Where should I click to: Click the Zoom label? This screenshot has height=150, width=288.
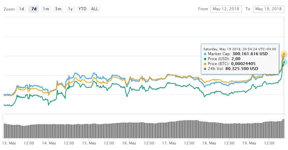coord(9,9)
